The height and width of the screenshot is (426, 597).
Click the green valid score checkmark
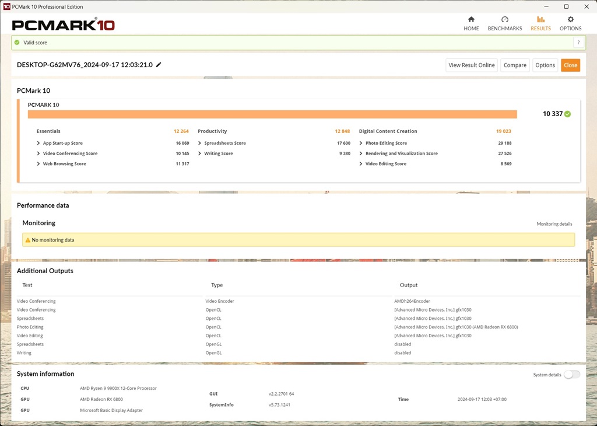(17, 43)
